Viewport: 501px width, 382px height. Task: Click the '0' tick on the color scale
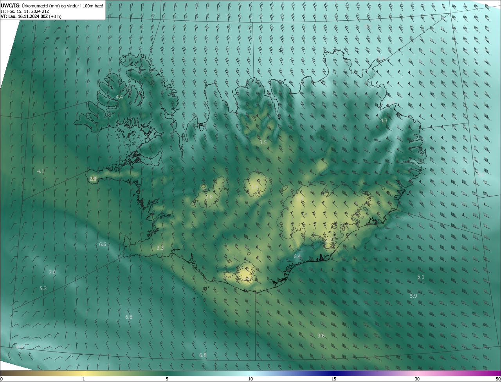(x=1, y=379)
